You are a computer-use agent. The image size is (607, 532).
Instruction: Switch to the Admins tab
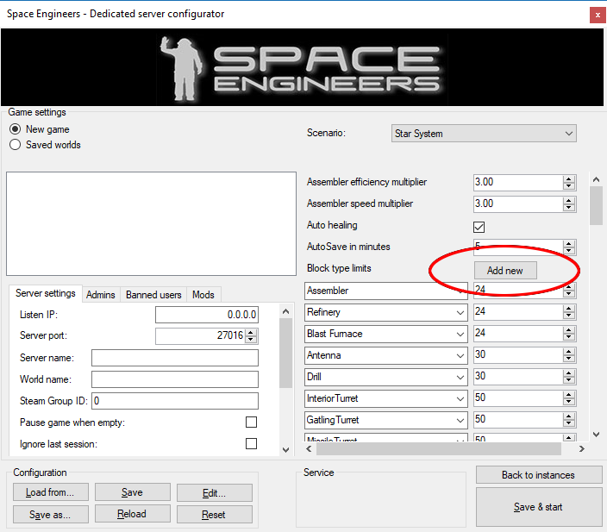pos(101,295)
